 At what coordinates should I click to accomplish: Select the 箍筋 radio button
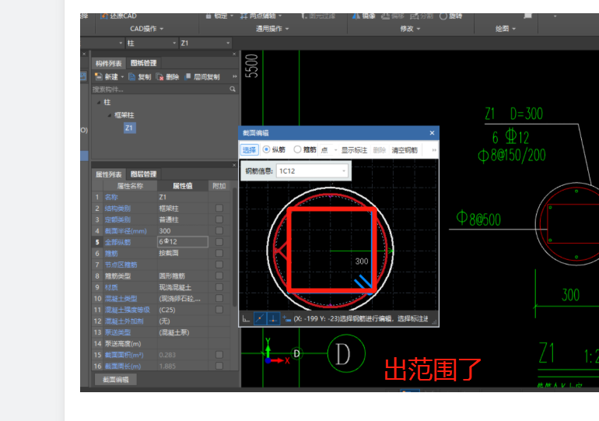point(297,149)
